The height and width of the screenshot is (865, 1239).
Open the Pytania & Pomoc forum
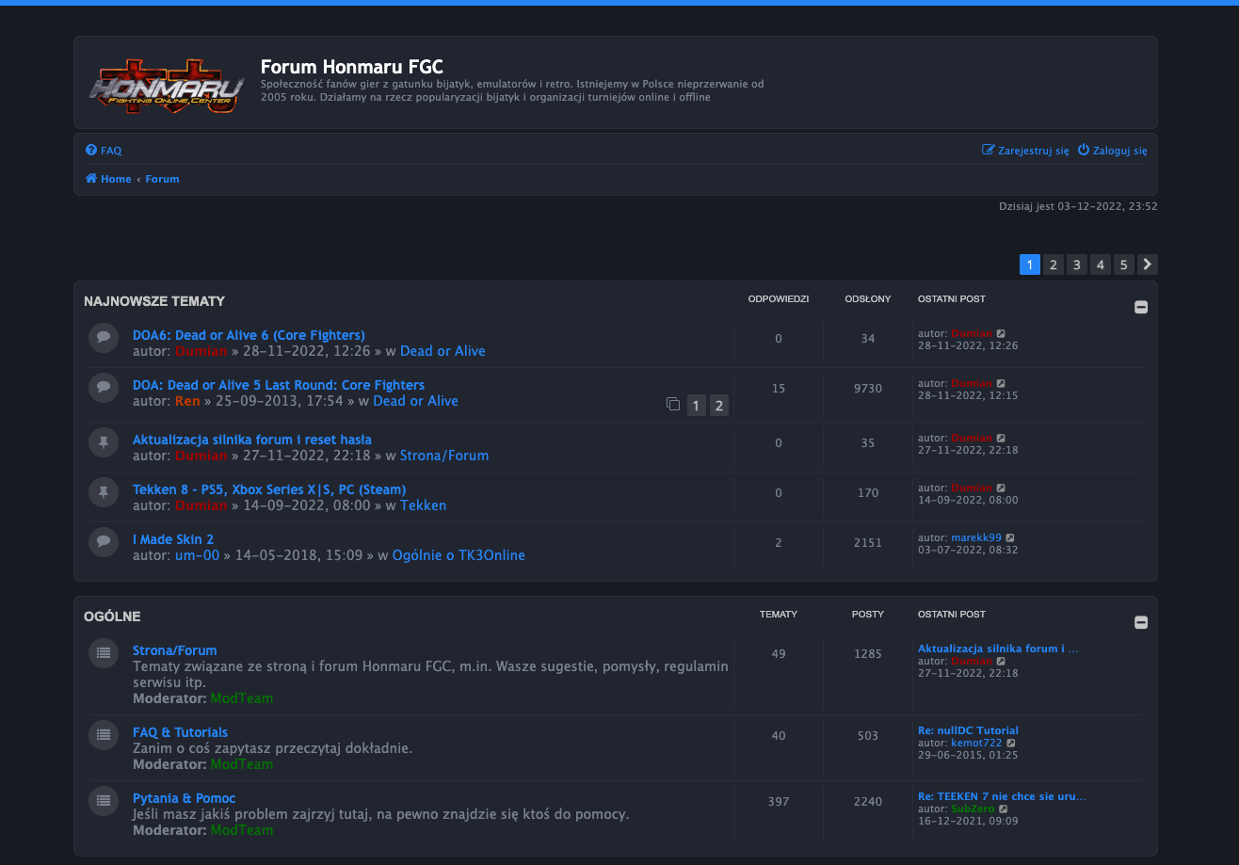pyautogui.click(x=185, y=798)
